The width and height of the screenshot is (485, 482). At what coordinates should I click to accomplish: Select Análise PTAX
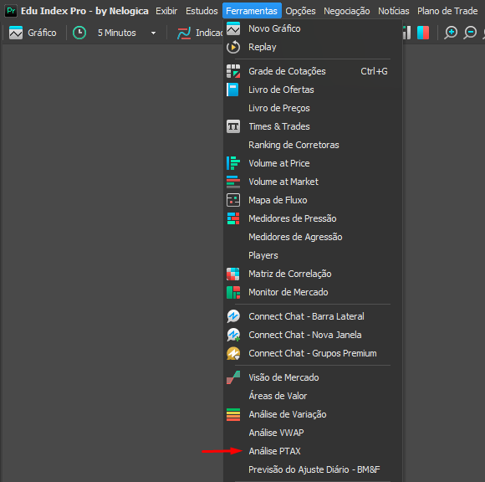coord(313,451)
